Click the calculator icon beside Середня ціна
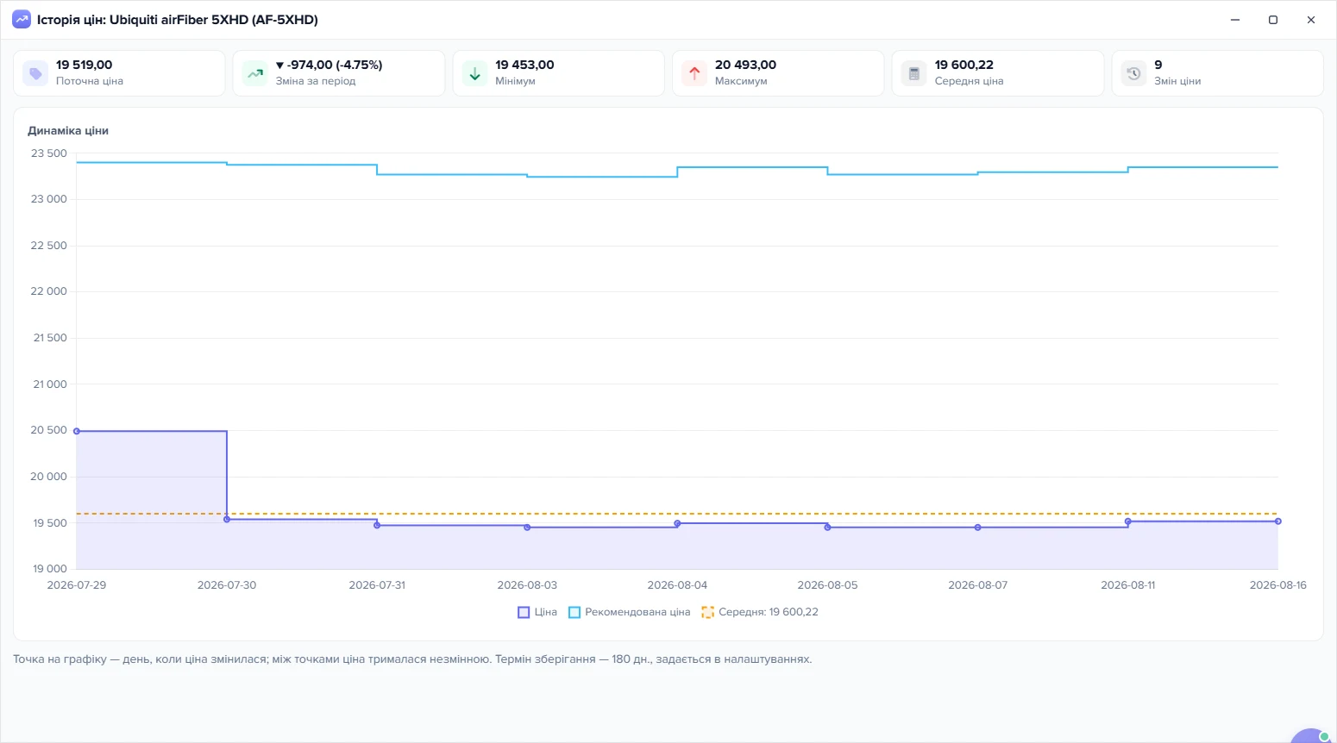The image size is (1337, 743). coord(914,73)
